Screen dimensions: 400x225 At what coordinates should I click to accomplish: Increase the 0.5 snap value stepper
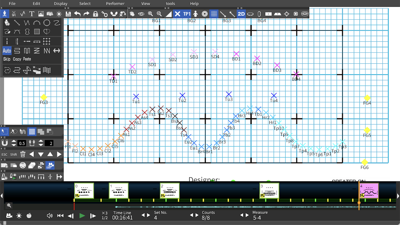[14, 141]
